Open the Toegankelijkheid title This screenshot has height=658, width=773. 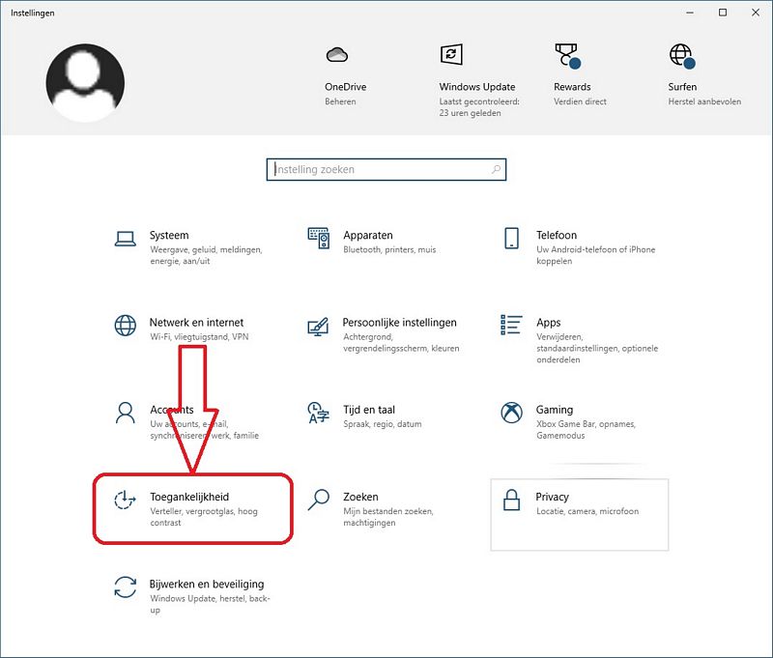[x=189, y=497]
